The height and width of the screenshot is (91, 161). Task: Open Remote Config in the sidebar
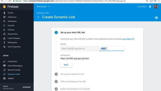(14, 70)
